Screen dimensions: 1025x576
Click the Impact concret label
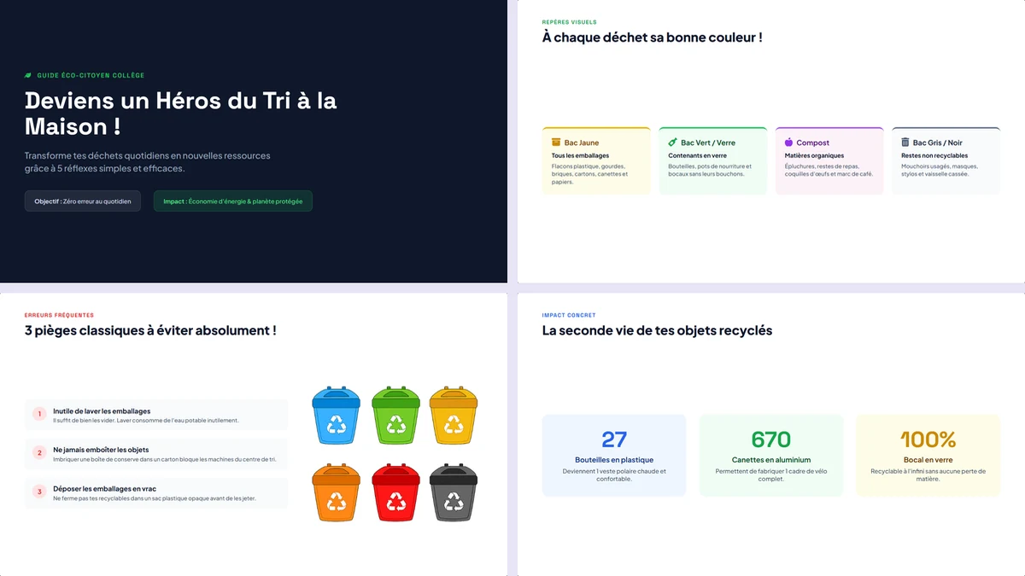click(x=569, y=315)
